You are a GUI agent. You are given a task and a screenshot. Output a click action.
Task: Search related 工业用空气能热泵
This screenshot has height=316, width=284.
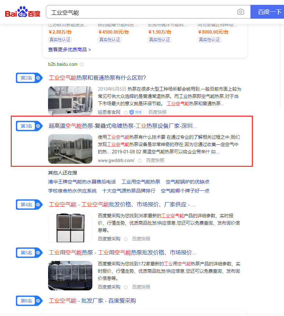click(141, 182)
